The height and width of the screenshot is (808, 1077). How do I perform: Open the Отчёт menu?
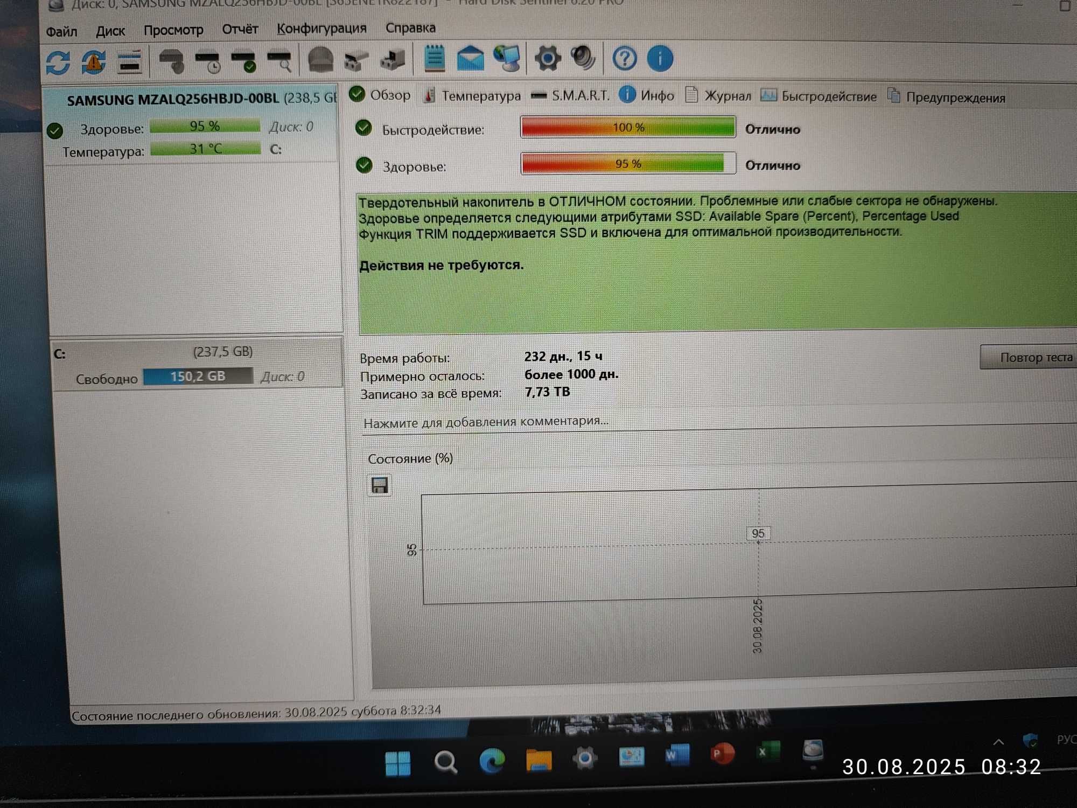coord(240,29)
